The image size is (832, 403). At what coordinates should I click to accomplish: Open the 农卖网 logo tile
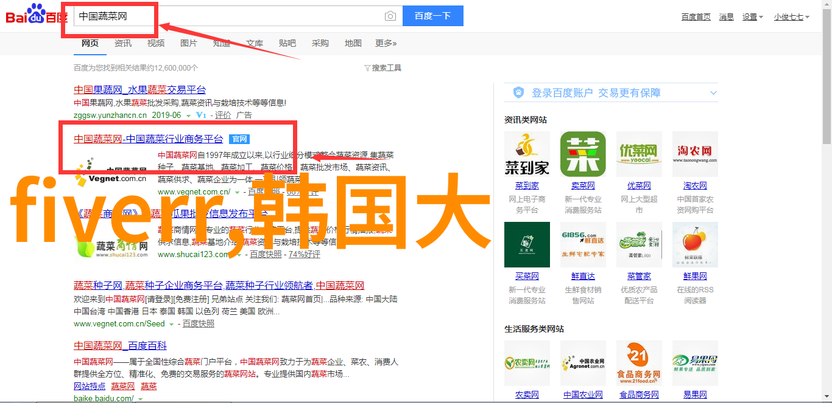527,363
